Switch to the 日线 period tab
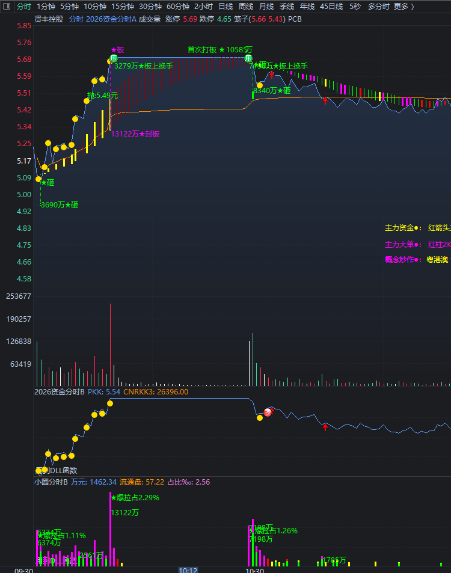The width and height of the screenshot is (451, 573). 226,6
